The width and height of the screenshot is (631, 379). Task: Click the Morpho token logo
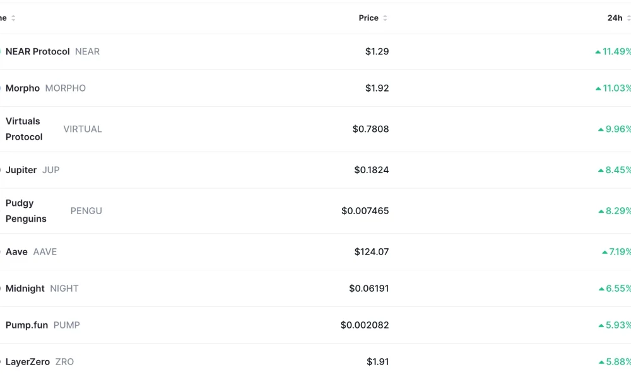pyautogui.click(x=1, y=88)
